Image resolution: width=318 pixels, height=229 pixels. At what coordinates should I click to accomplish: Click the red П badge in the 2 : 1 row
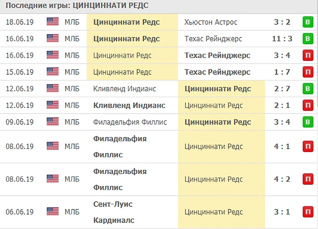pyautogui.click(x=308, y=105)
